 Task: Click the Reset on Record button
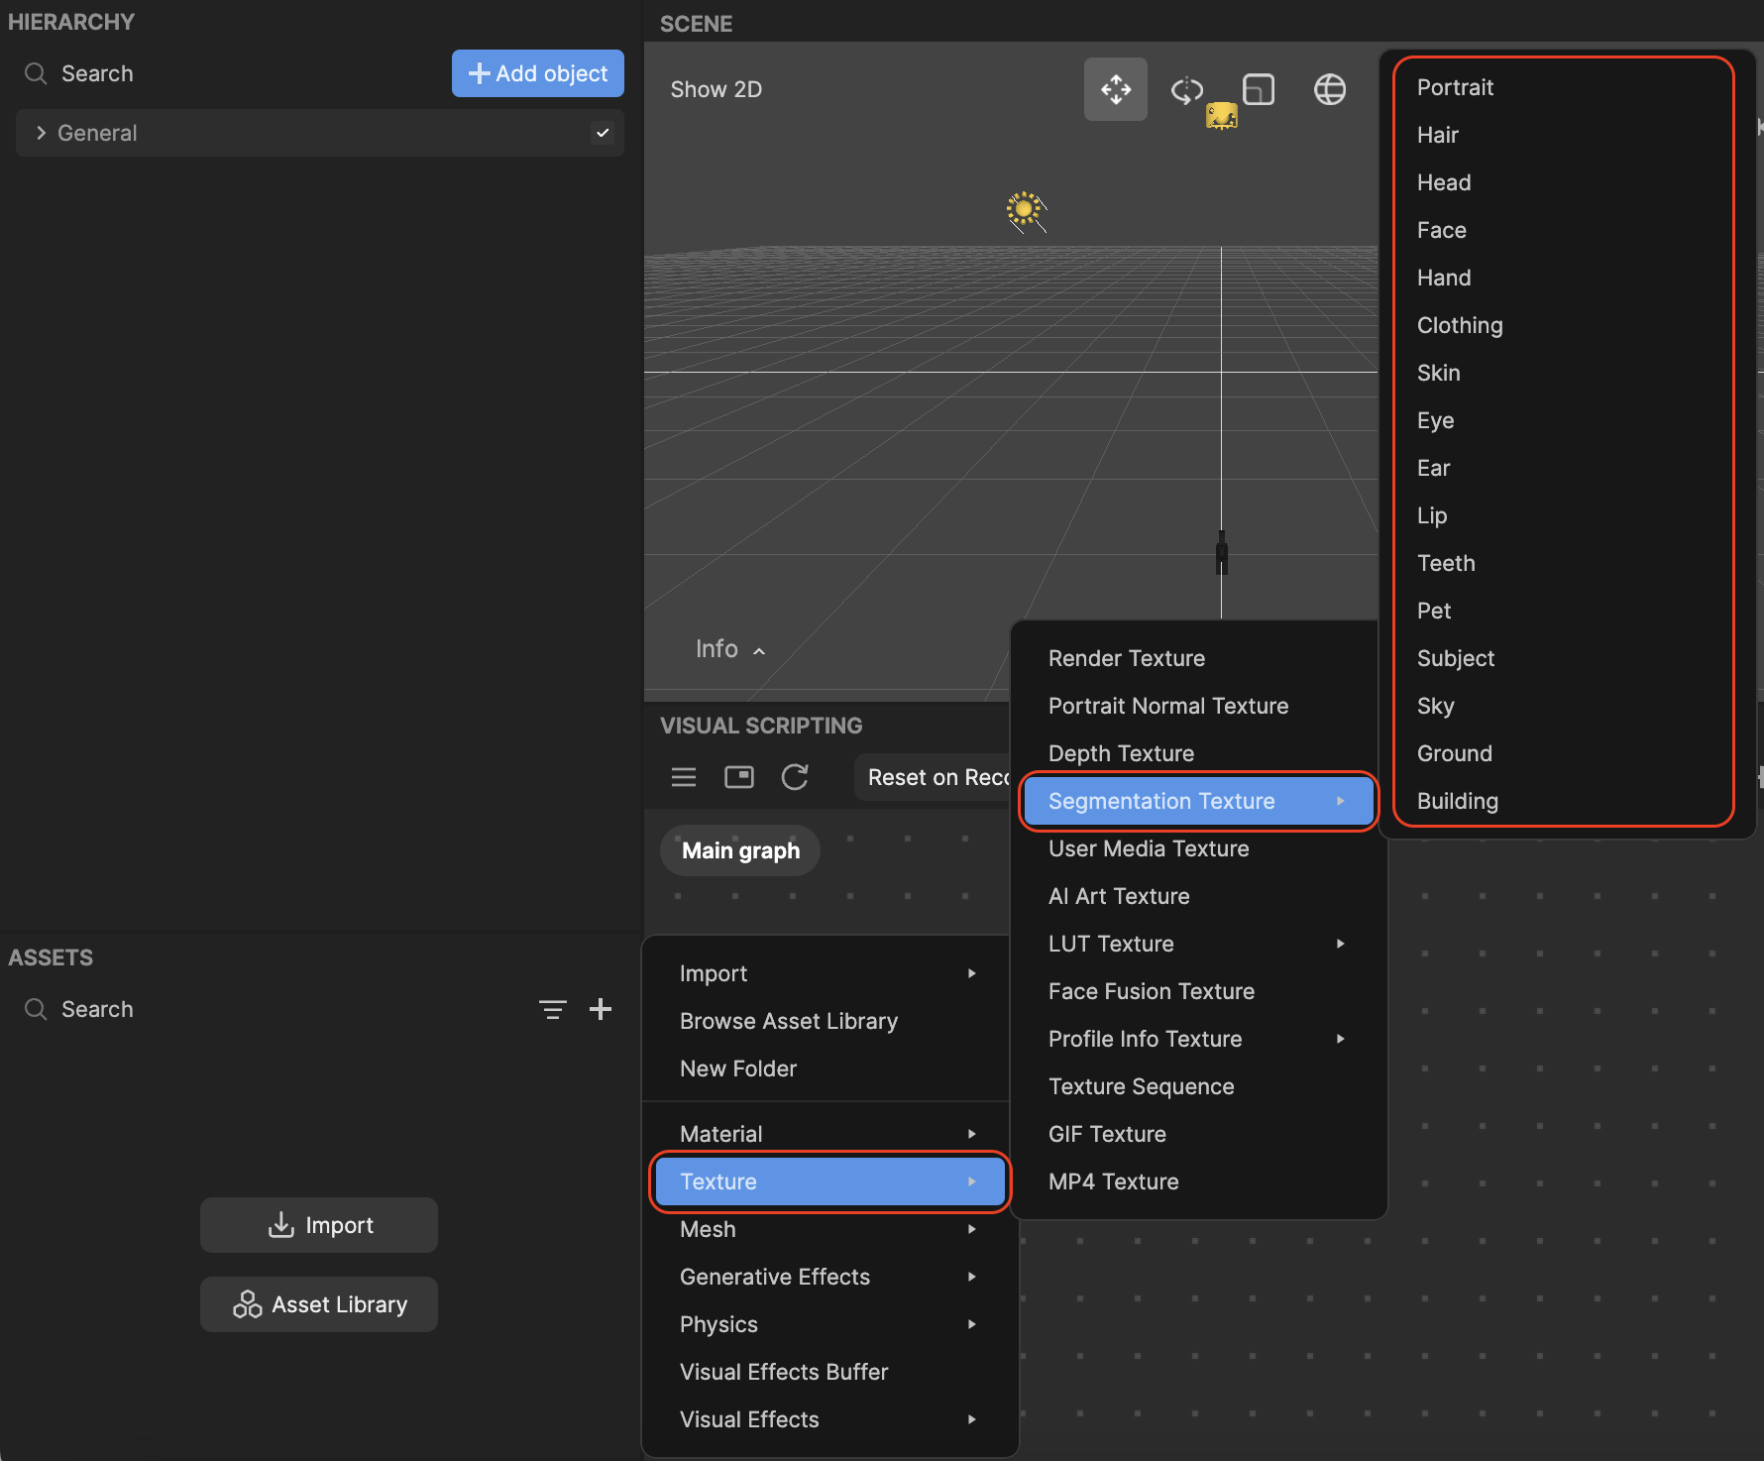[x=933, y=777]
